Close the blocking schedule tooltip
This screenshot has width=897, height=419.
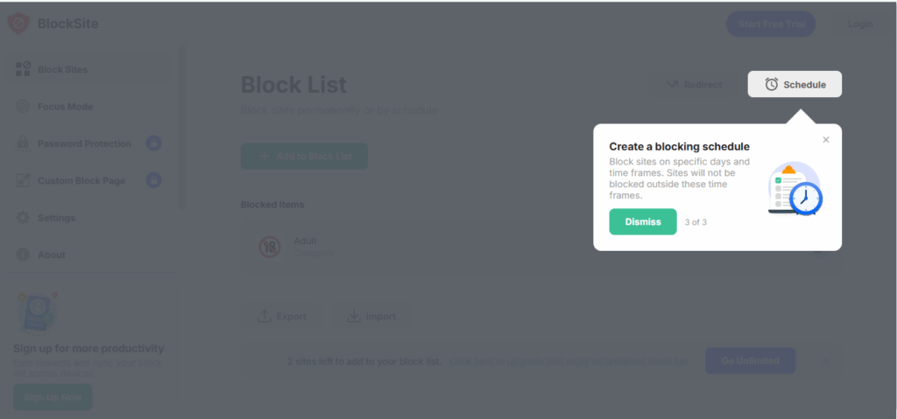coord(825,140)
